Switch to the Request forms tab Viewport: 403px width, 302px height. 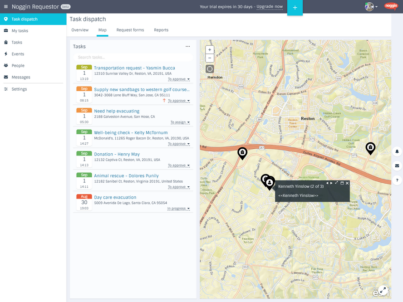[130, 30]
